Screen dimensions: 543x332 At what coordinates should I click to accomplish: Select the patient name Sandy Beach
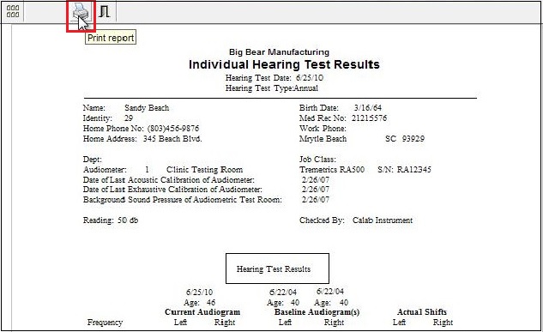coord(147,108)
